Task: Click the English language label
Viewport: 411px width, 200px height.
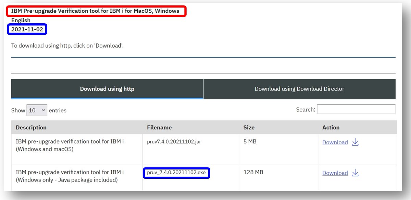Action: click(21, 20)
